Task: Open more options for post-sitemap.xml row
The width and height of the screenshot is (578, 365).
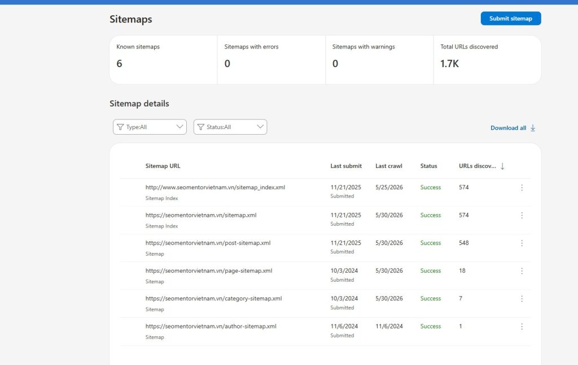Action: click(x=522, y=243)
